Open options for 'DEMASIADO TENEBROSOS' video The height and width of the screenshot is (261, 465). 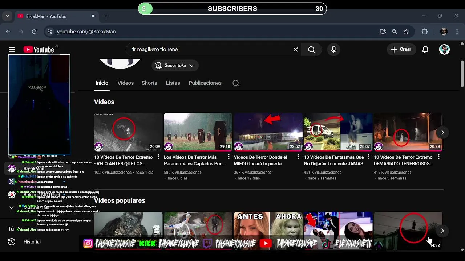click(x=438, y=157)
